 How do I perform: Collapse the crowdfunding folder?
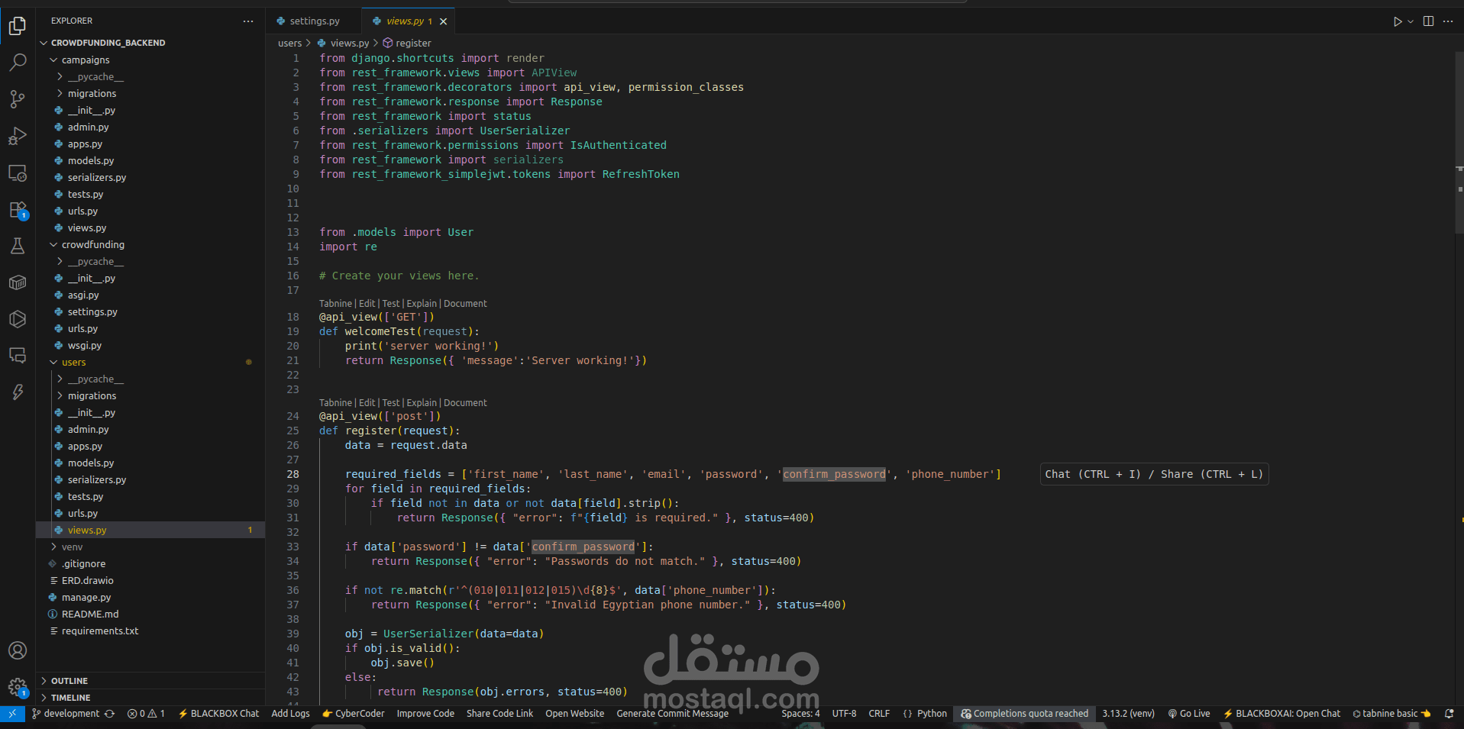pyautogui.click(x=150, y=244)
